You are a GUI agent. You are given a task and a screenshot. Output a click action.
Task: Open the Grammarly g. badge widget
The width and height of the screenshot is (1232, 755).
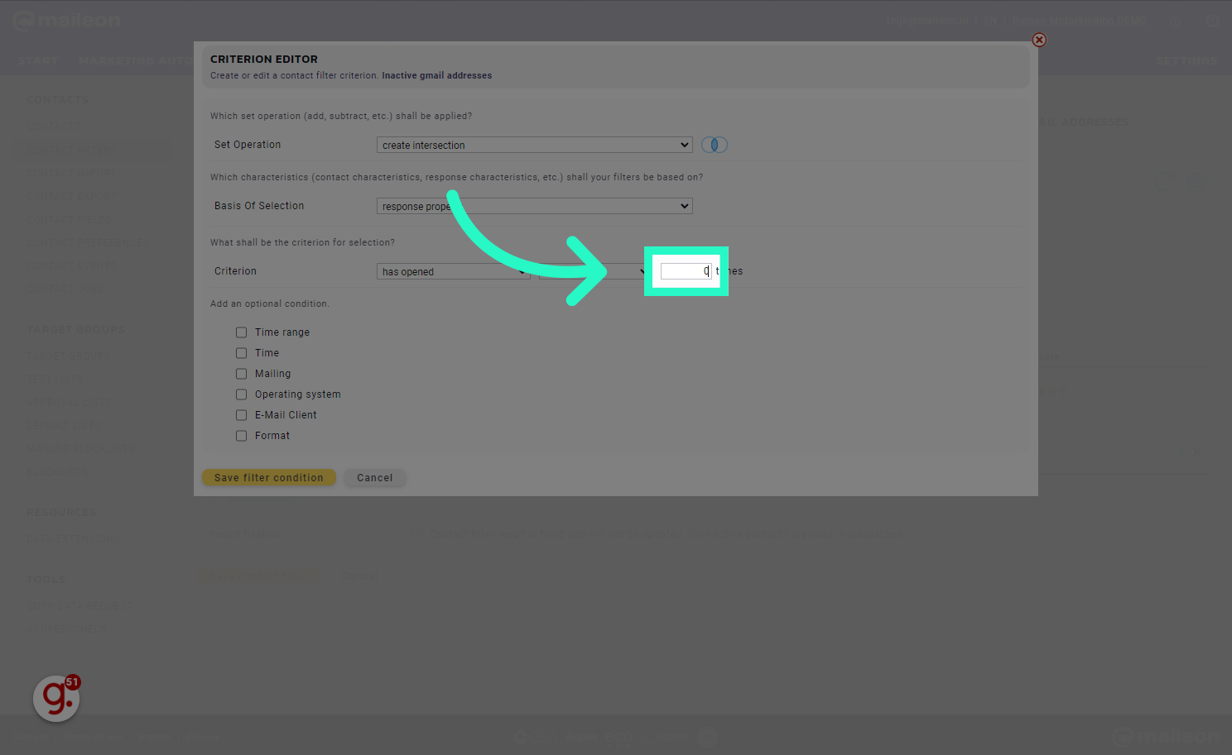pyautogui.click(x=56, y=699)
